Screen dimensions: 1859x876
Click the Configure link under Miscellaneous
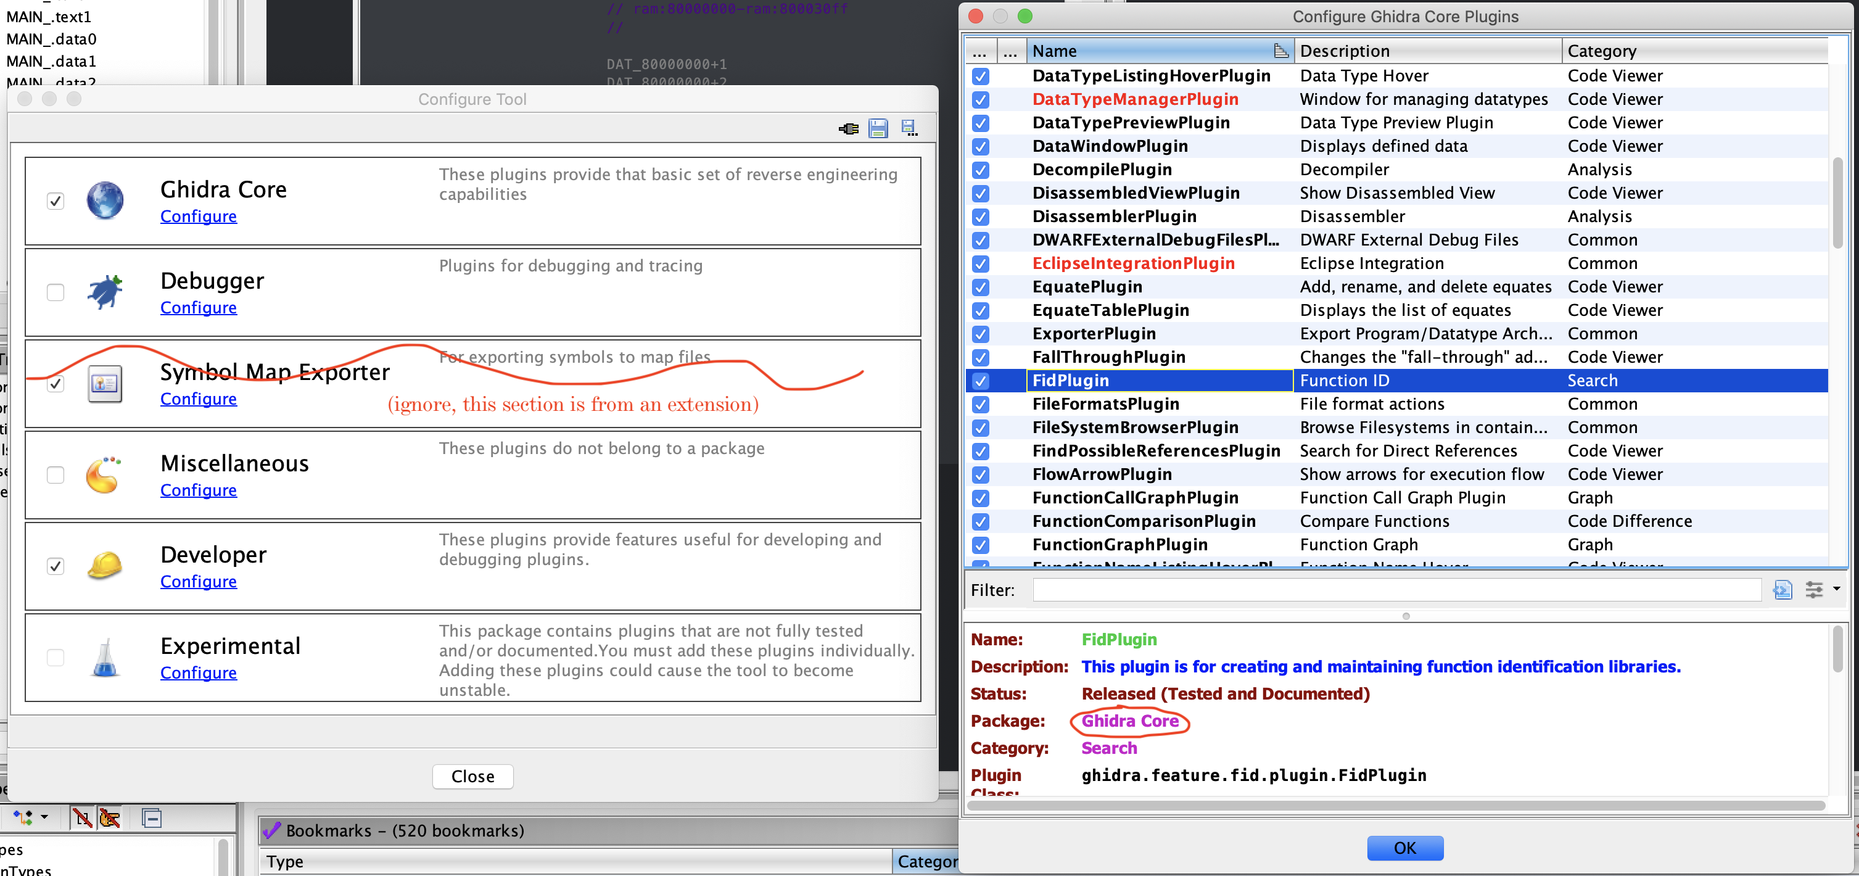click(199, 490)
